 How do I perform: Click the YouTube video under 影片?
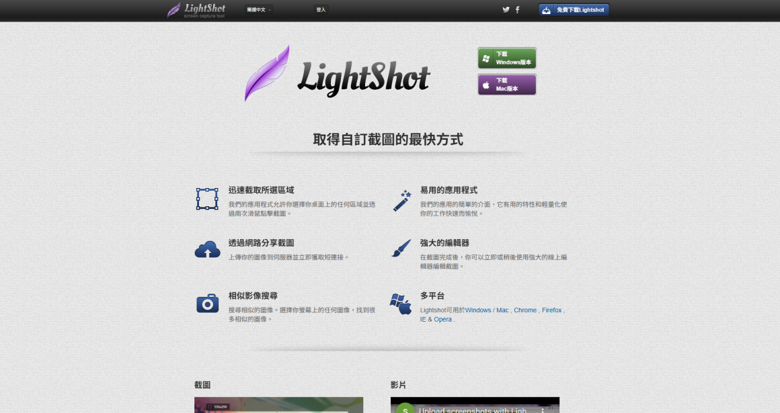click(475, 405)
